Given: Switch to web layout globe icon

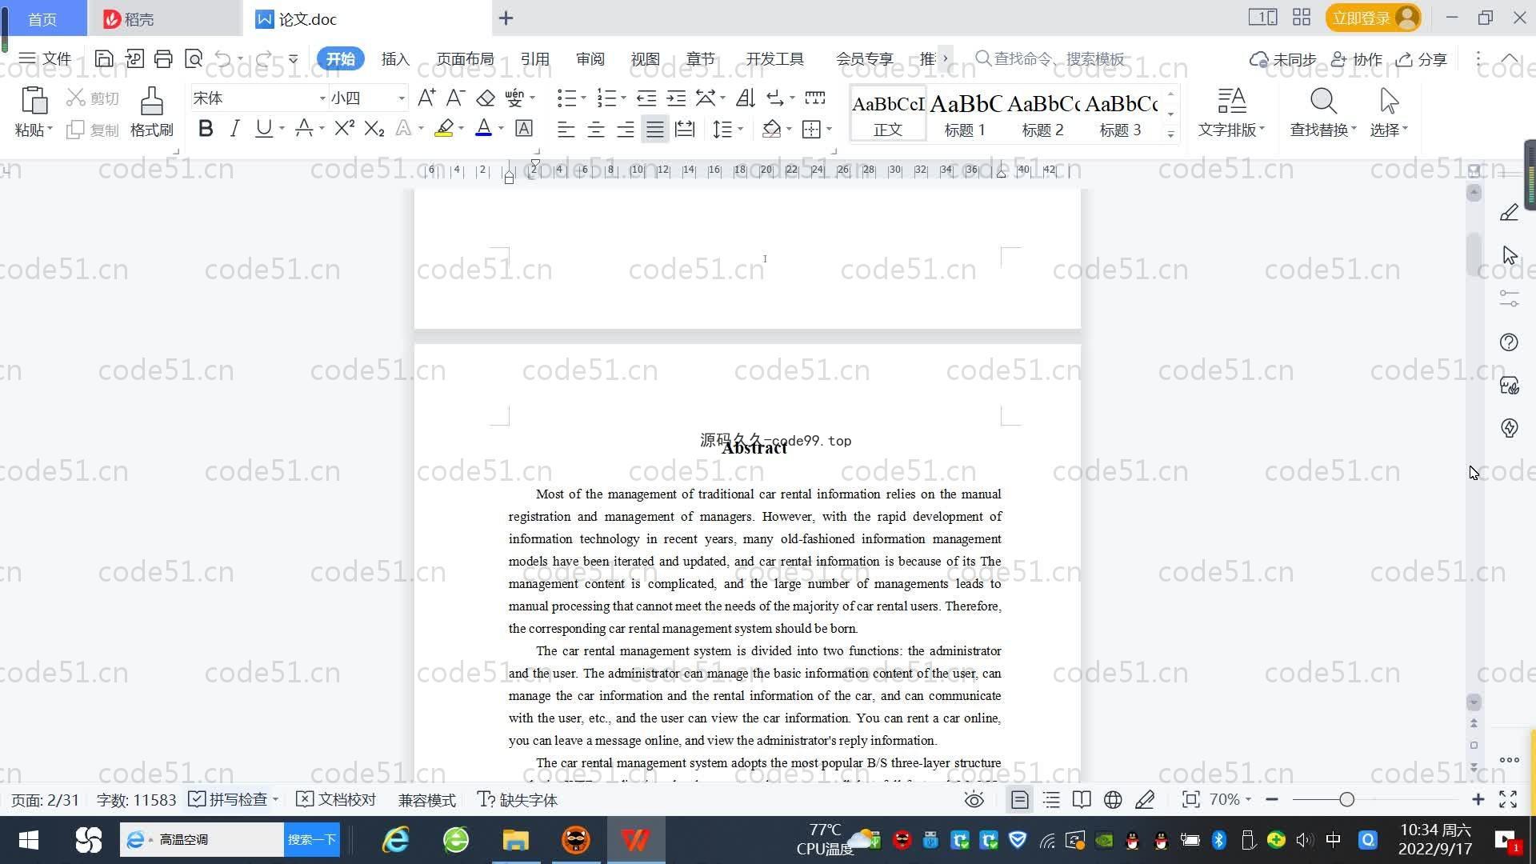Looking at the screenshot, I should (1113, 800).
